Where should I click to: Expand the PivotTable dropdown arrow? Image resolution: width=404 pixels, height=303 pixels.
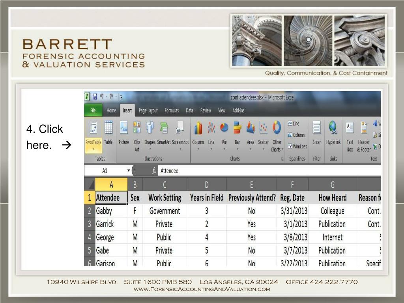click(x=93, y=149)
